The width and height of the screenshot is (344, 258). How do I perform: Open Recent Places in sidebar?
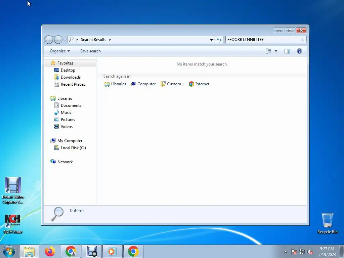tap(73, 84)
